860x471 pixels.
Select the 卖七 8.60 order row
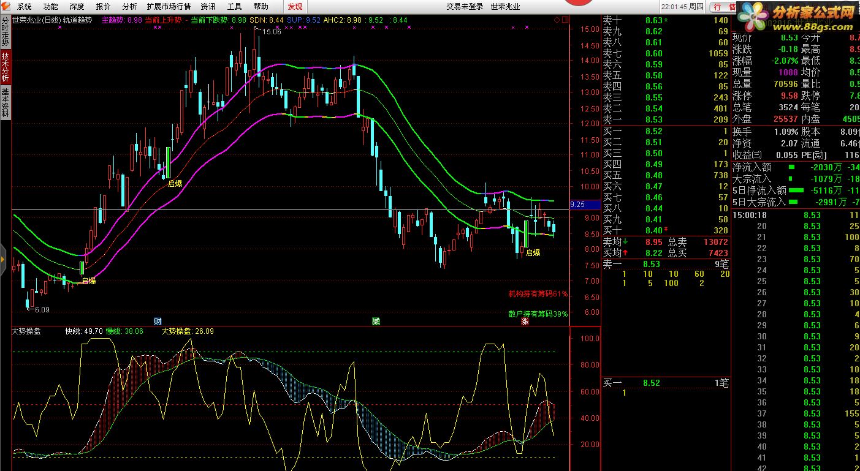[x=666, y=53]
